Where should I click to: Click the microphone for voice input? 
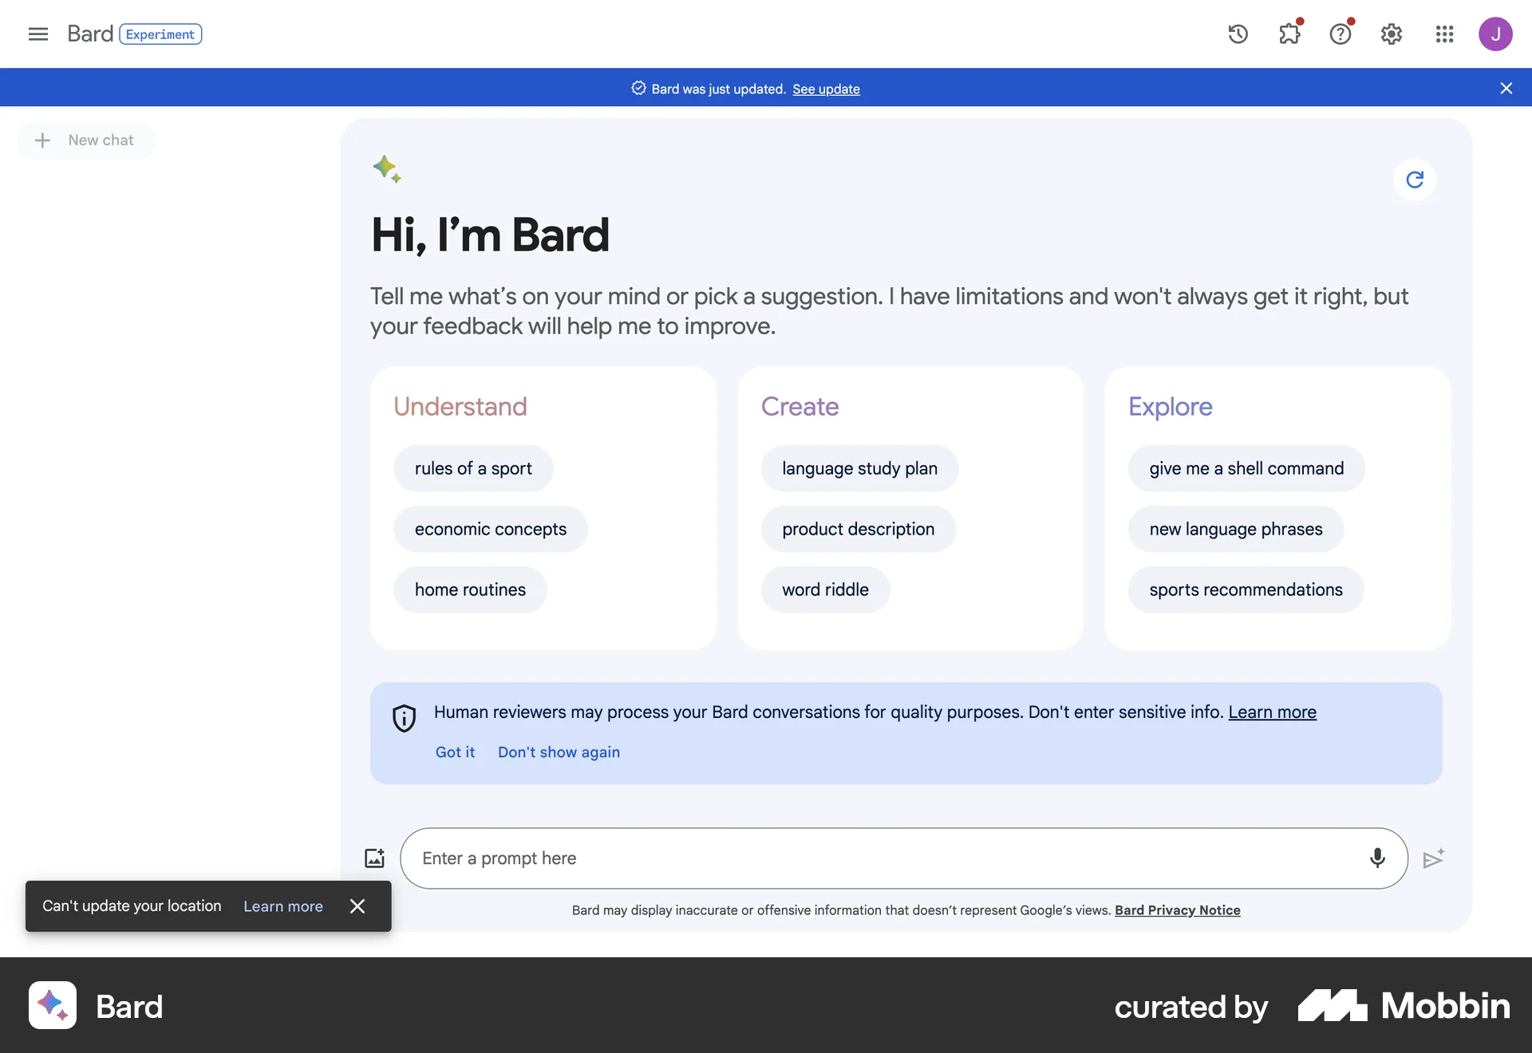tap(1376, 858)
